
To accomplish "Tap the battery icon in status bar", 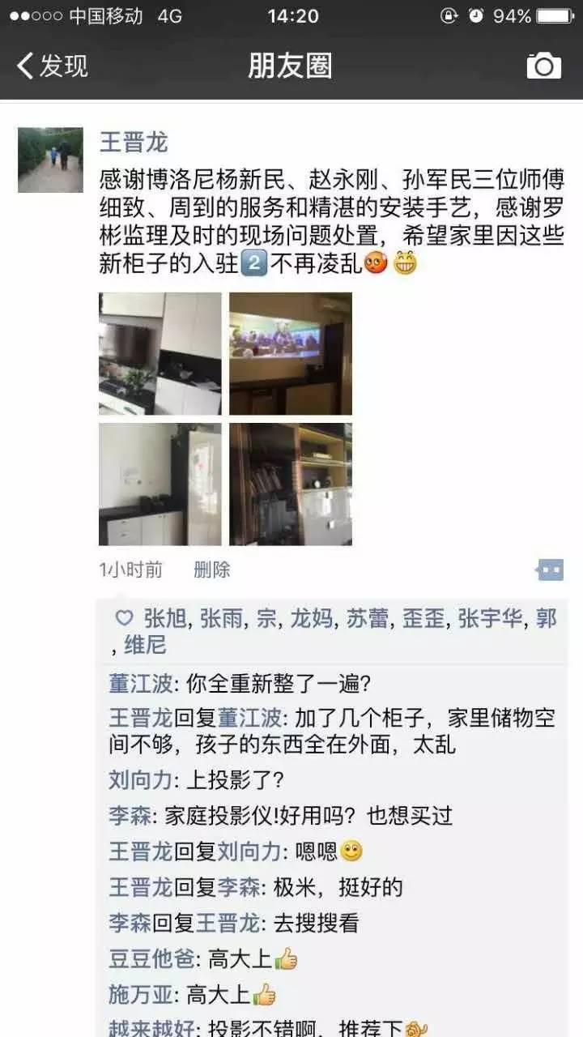I will (555, 16).
